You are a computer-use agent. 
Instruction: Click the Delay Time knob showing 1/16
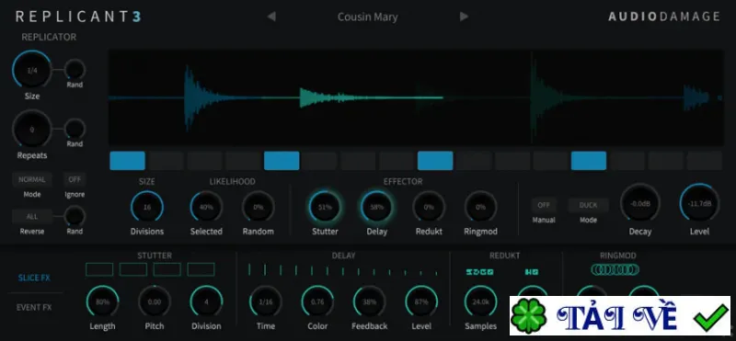point(266,301)
